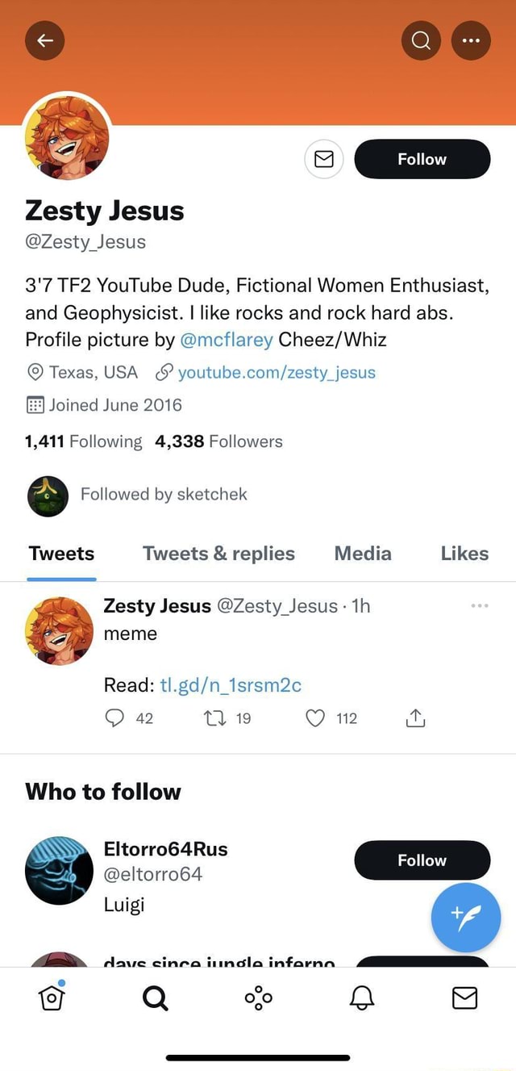Open the search icon at top
The width and height of the screenshot is (516, 1071).
[x=420, y=40]
